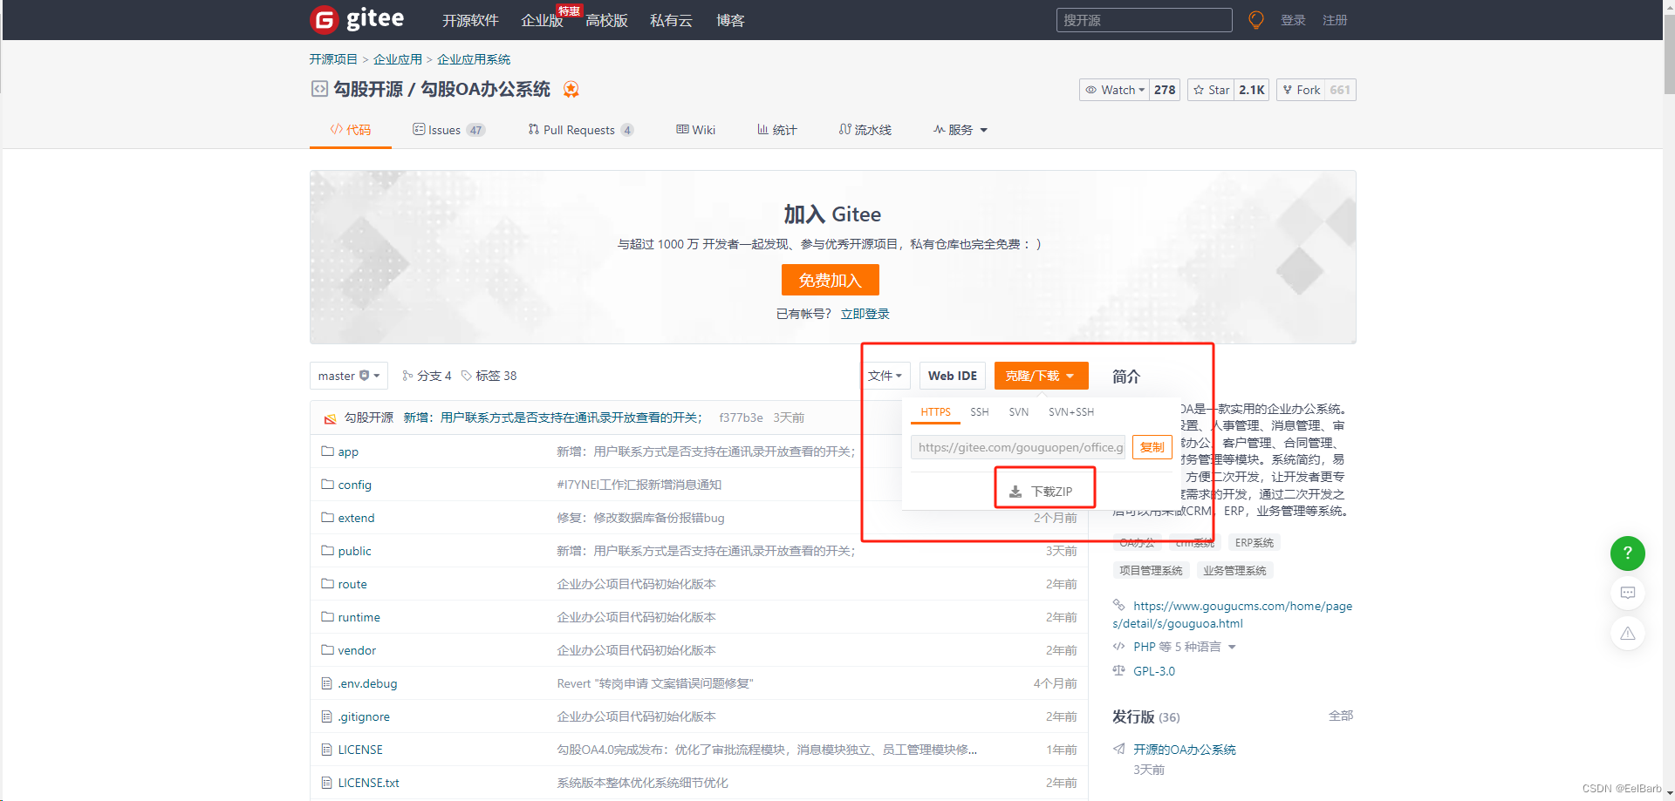Viewport: 1675px width, 801px height.
Task: Open 高校版 in top navigation
Action: click(606, 20)
